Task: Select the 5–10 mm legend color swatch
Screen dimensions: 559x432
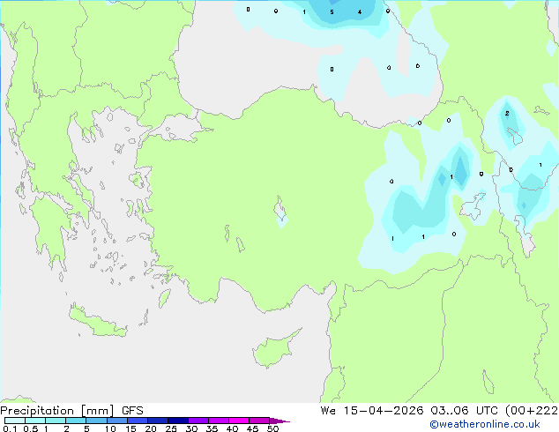Action: pyautogui.click(x=96, y=421)
